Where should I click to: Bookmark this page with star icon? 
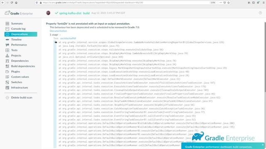tap(229, 3)
